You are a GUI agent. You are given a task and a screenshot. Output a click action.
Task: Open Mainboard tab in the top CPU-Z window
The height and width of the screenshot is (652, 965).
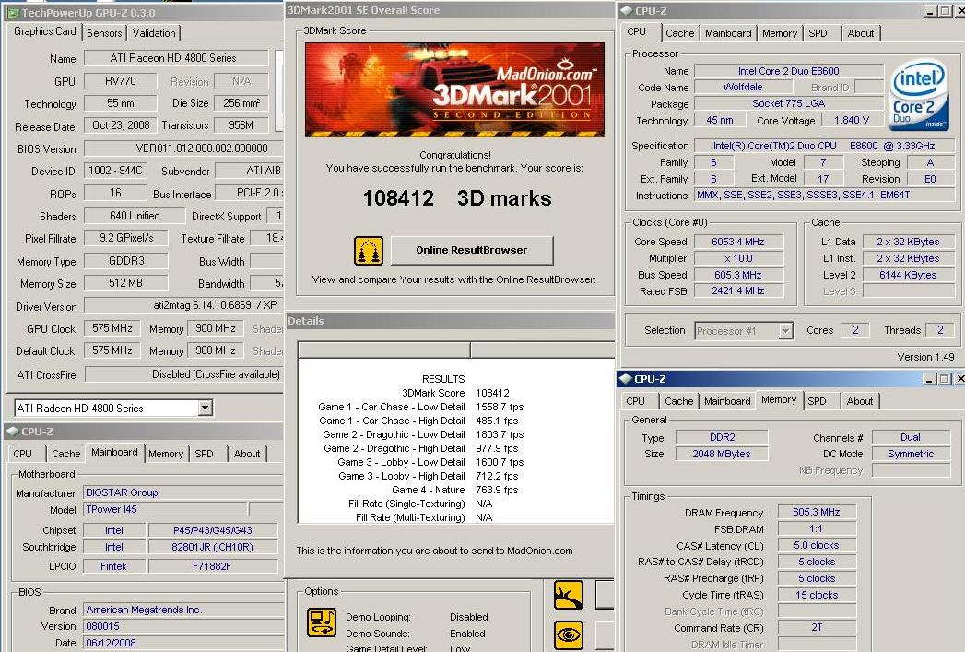(x=728, y=33)
